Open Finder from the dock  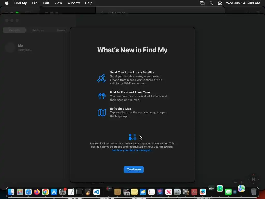(11, 192)
